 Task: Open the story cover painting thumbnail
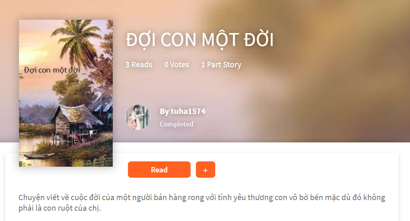66,93
